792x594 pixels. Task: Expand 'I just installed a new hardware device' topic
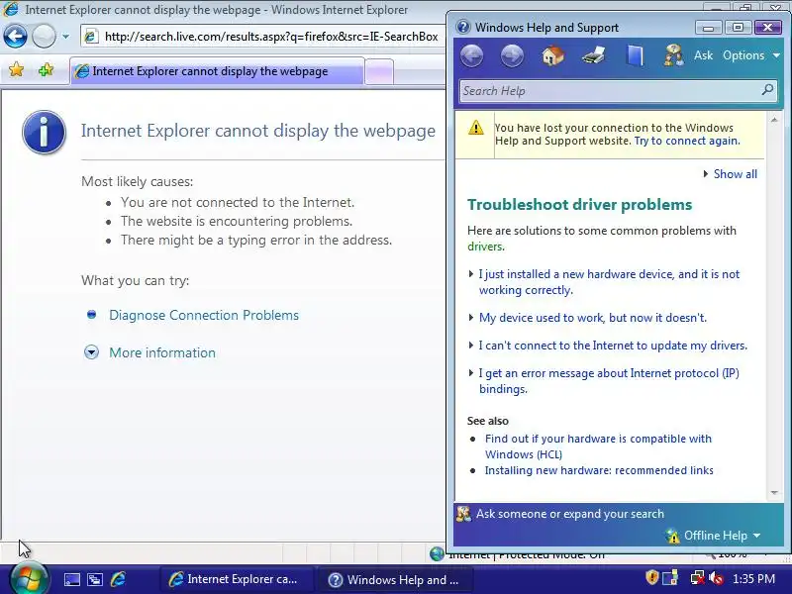click(609, 282)
